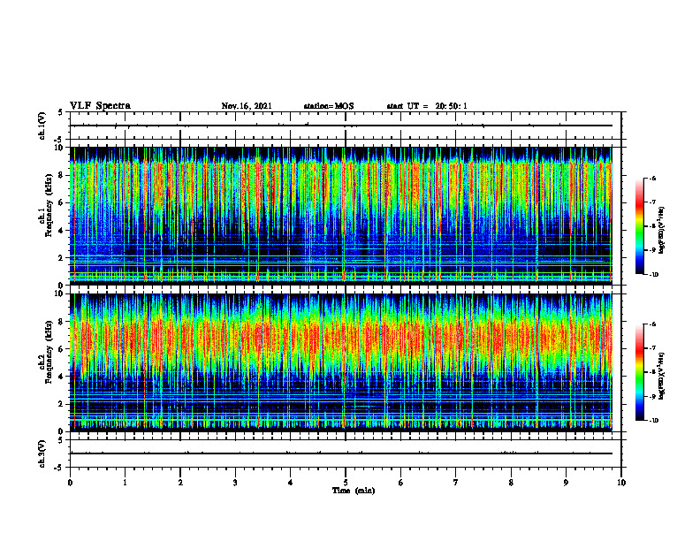This screenshot has width=700, height=541.
Task: Click the "station=MOS" label
Action: tap(329, 106)
